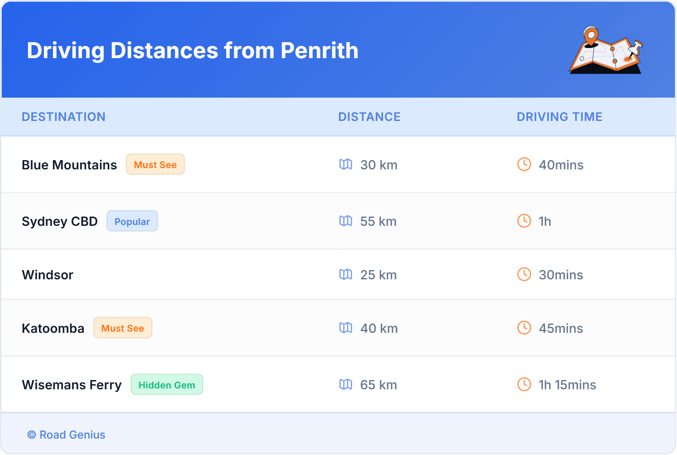Click the clock icon next to 40mins
677x455 pixels.
click(524, 165)
